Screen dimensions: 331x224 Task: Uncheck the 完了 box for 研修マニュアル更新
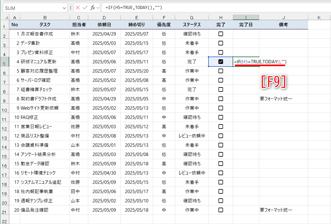point(221,61)
